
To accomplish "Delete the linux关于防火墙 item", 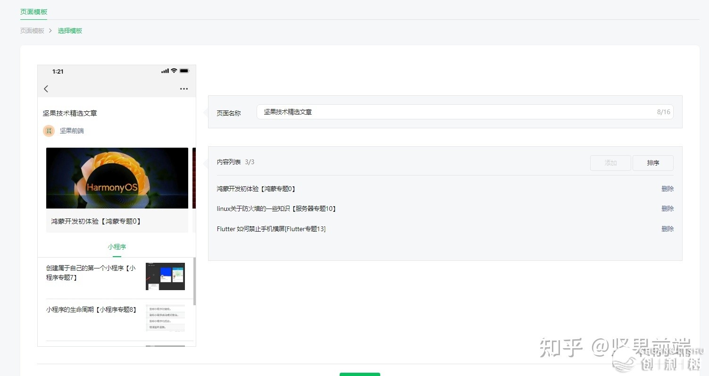I will pyautogui.click(x=667, y=209).
